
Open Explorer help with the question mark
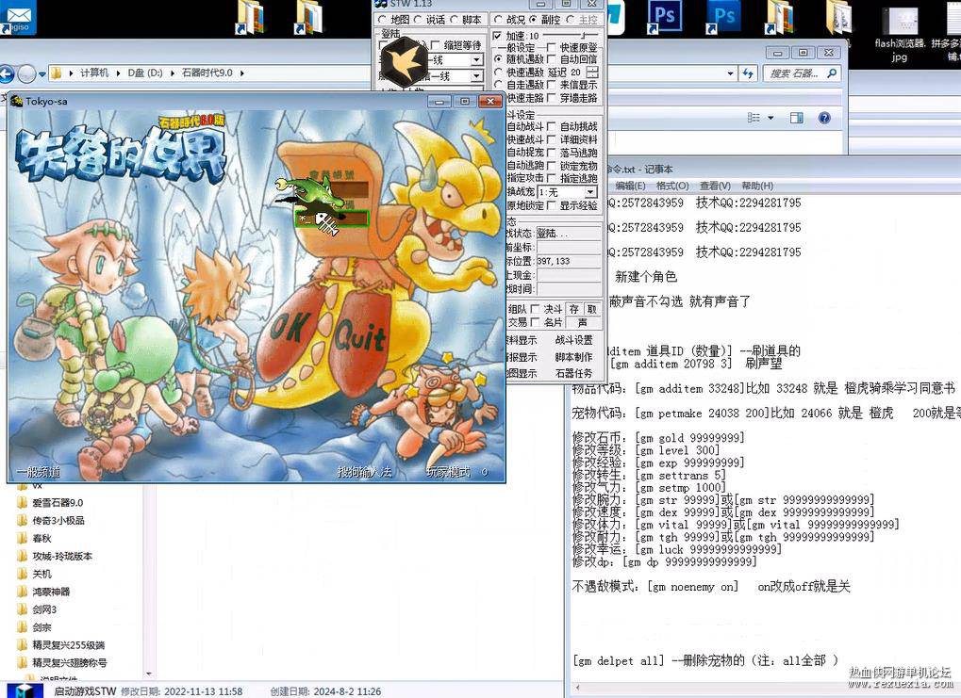pos(824,118)
